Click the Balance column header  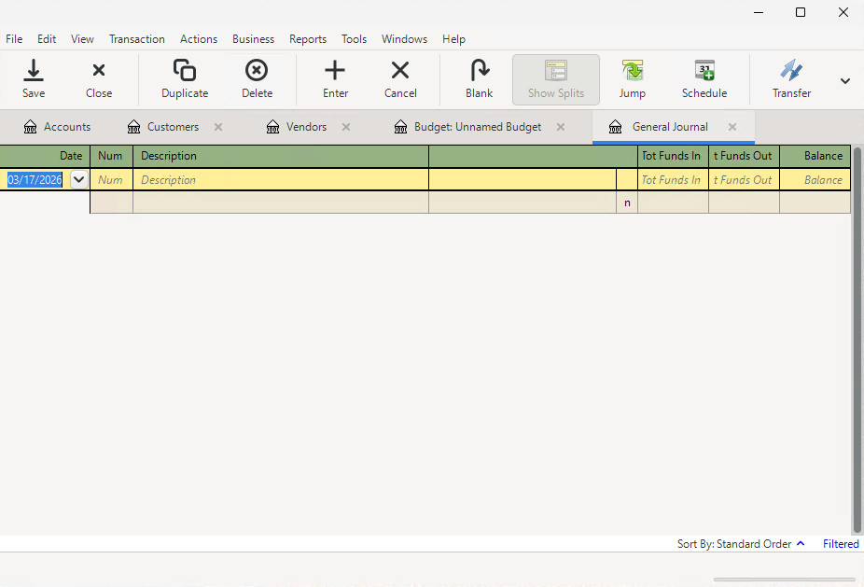coord(815,156)
